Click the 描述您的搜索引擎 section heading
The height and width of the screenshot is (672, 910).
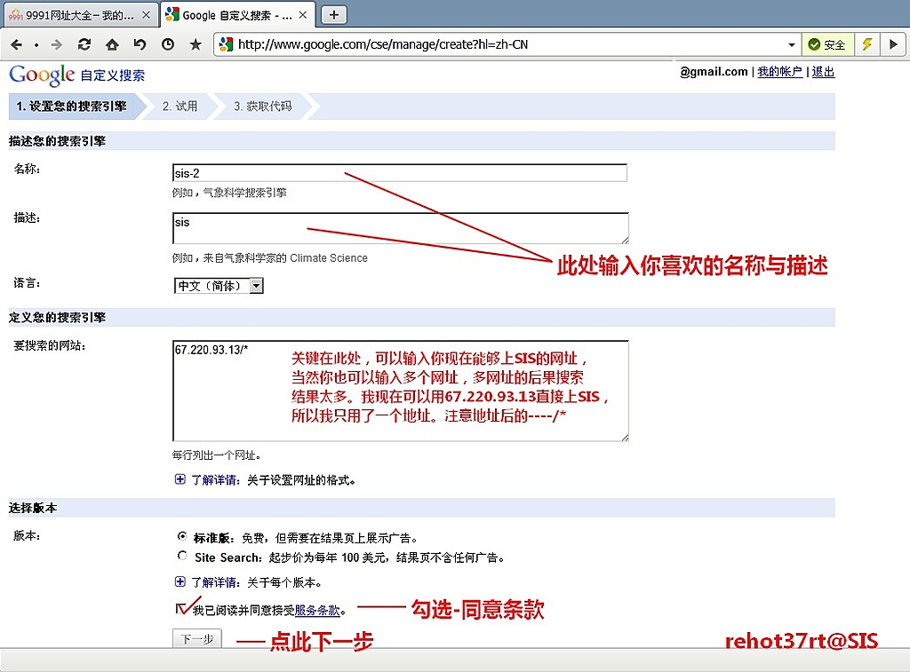coord(57,141)
